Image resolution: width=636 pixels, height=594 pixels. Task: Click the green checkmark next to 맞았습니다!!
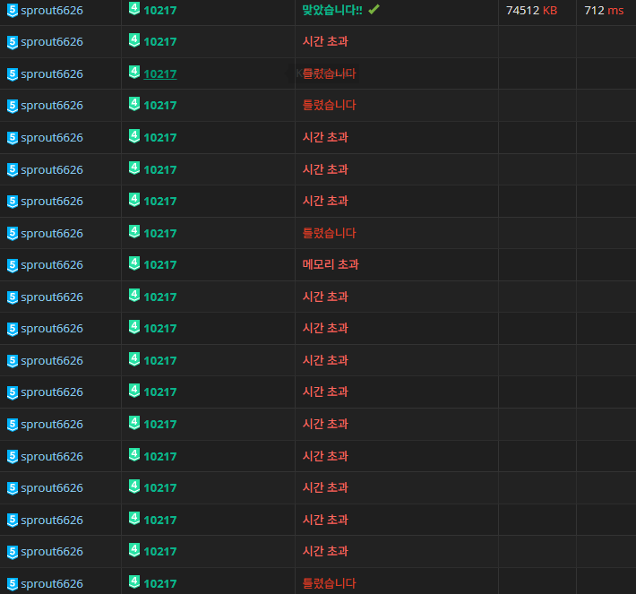coord(374,9)
